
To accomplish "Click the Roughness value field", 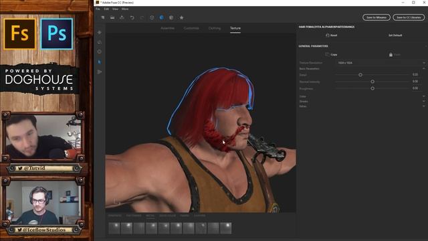I will 415,88.
